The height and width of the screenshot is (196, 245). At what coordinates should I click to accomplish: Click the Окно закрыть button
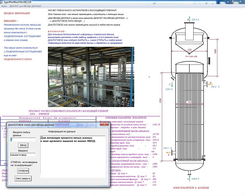tap(23, 178)
